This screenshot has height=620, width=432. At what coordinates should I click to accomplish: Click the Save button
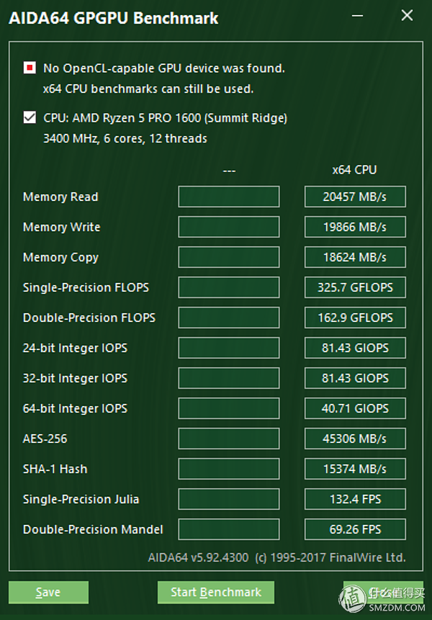(48, 592)
